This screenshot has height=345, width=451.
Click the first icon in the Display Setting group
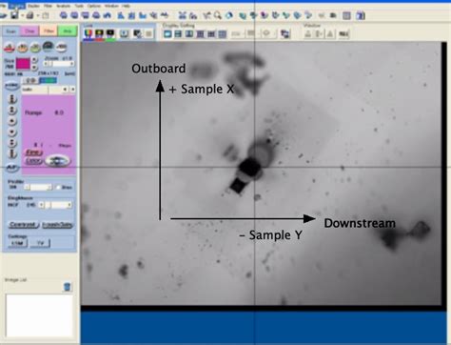pos(167,33)
